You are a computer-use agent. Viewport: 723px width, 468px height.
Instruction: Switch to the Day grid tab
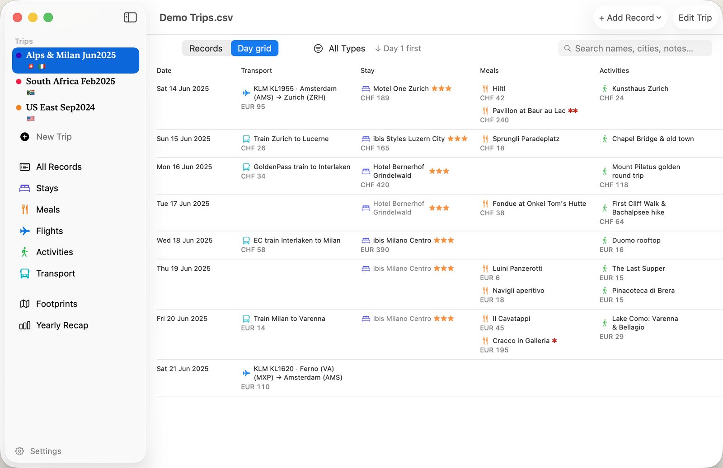[254, 48]
